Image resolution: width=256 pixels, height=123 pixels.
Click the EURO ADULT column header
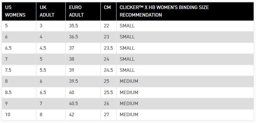coord(76,11)
